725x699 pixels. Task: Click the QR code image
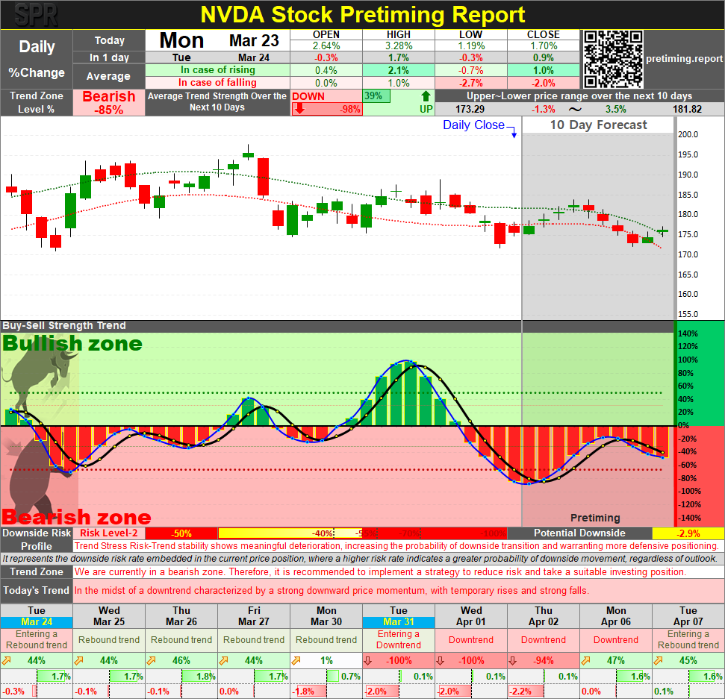tap(613, 59)
